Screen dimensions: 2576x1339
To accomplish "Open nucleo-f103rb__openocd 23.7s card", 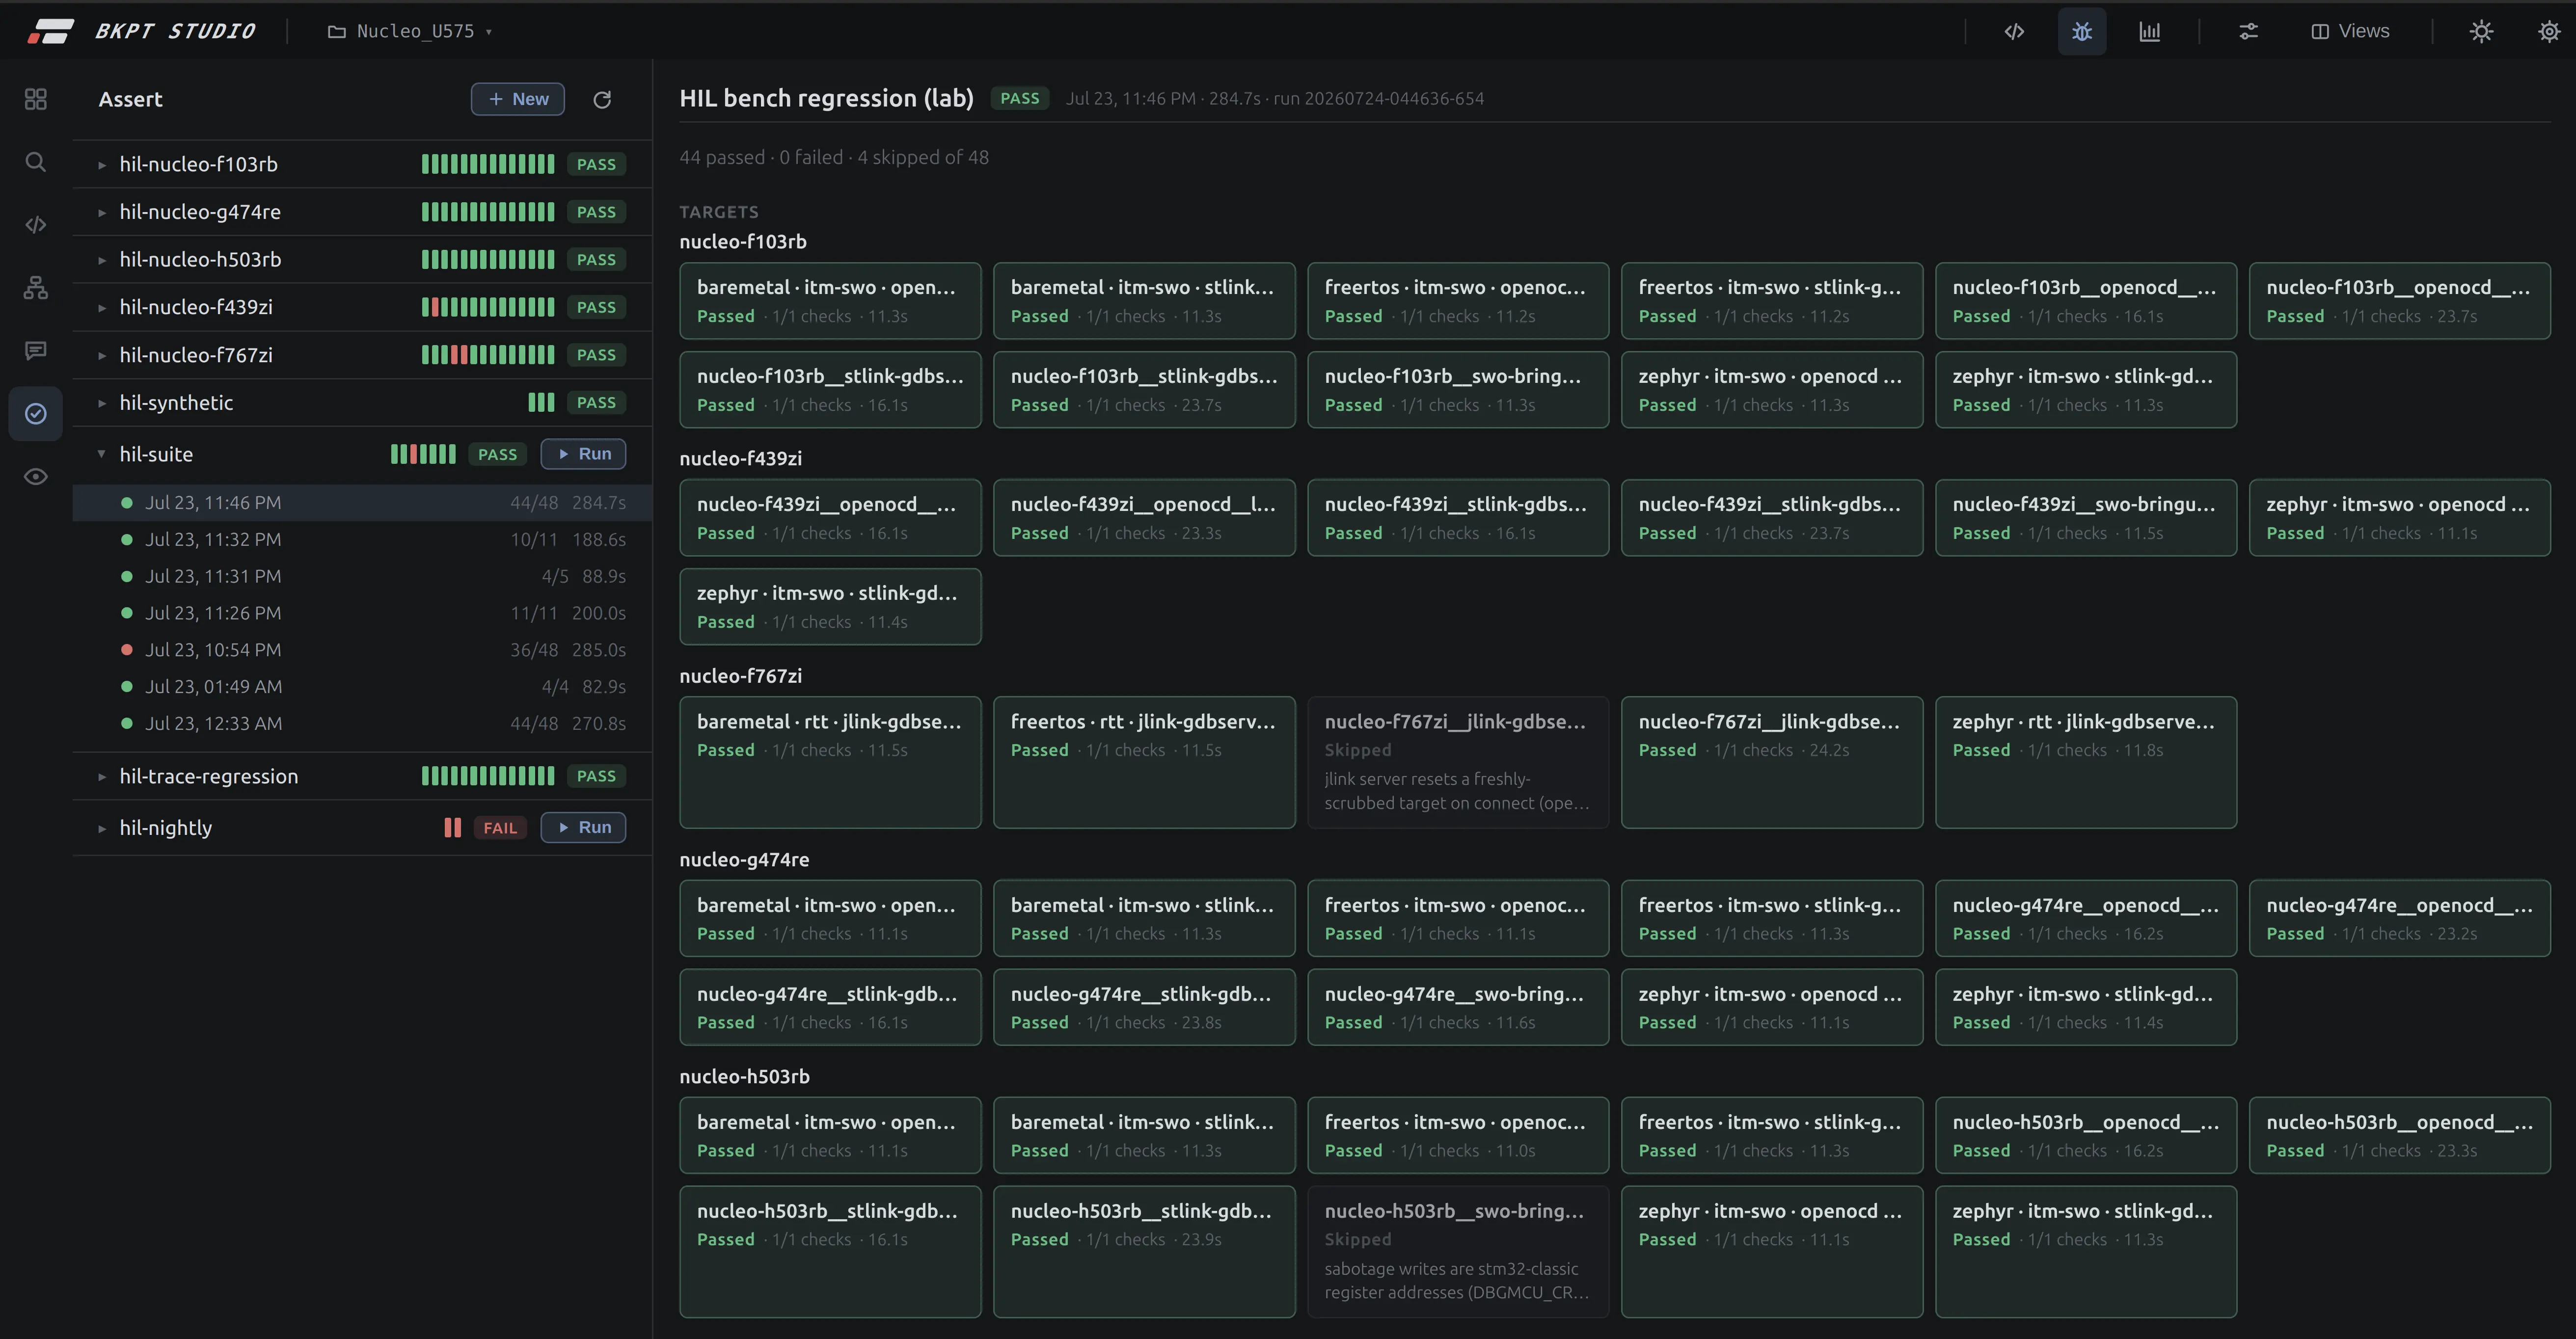I will (2400, 301).
